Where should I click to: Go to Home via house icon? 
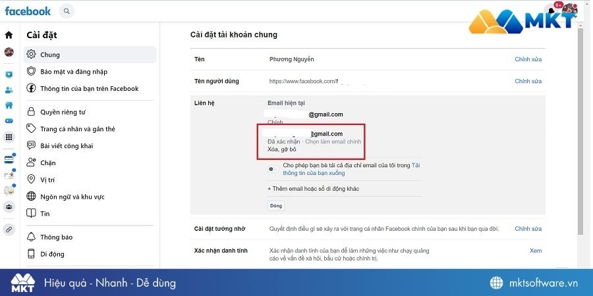pos(9,35)
